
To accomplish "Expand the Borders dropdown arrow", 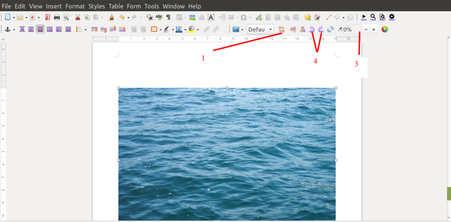I will point(160,30).
